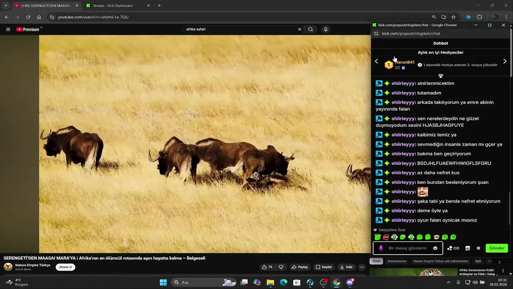Open OBS Studio from the taskbar
This screenshot has height=289, width=513.
(x=323, y=283)
